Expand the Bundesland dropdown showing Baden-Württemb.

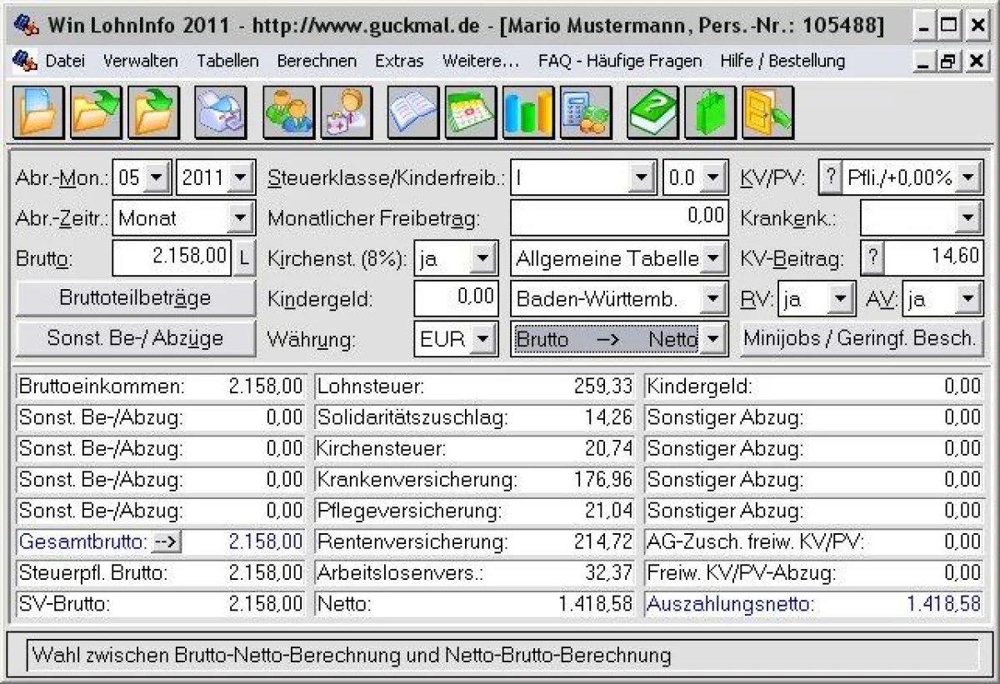(712, 298)
